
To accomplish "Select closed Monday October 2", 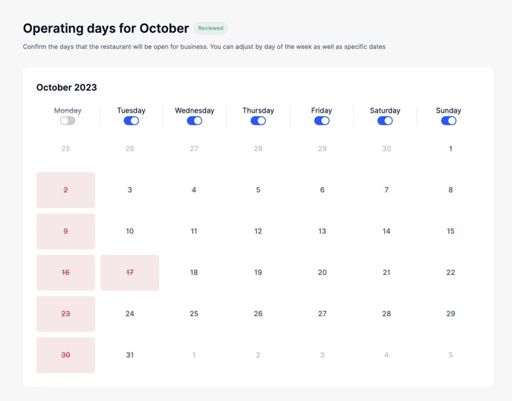I will point(65,190).
